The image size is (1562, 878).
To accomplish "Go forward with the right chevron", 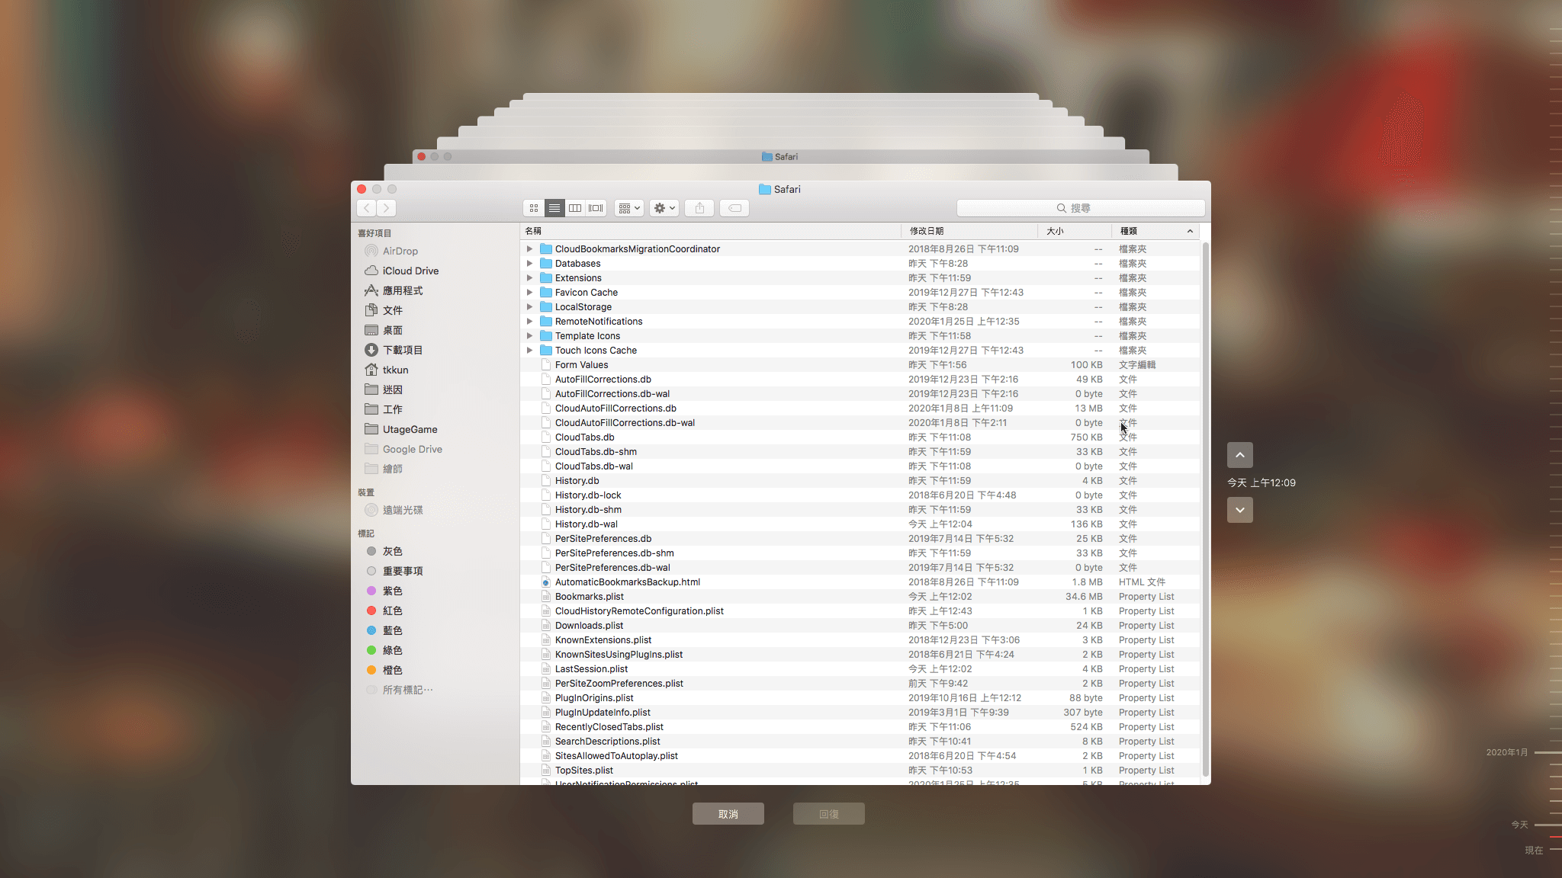I will pos(387,208).
